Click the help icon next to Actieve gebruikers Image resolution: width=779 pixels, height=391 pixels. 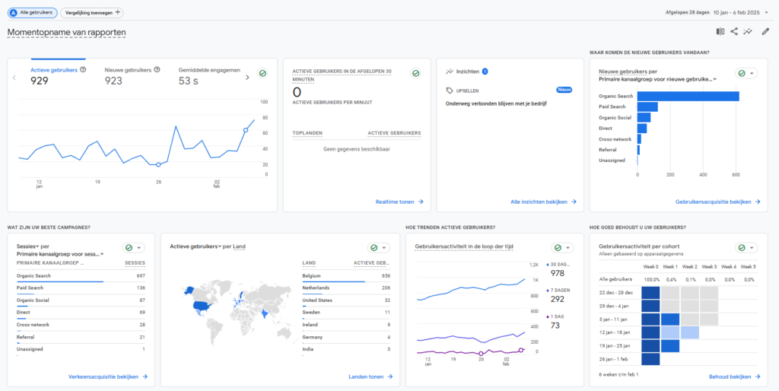point(83,69)
